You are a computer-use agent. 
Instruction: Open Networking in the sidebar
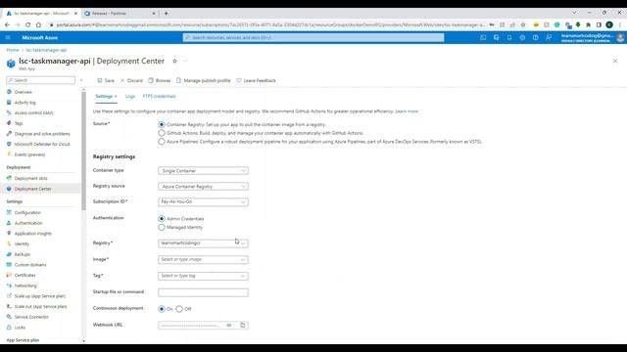(25, 286)
